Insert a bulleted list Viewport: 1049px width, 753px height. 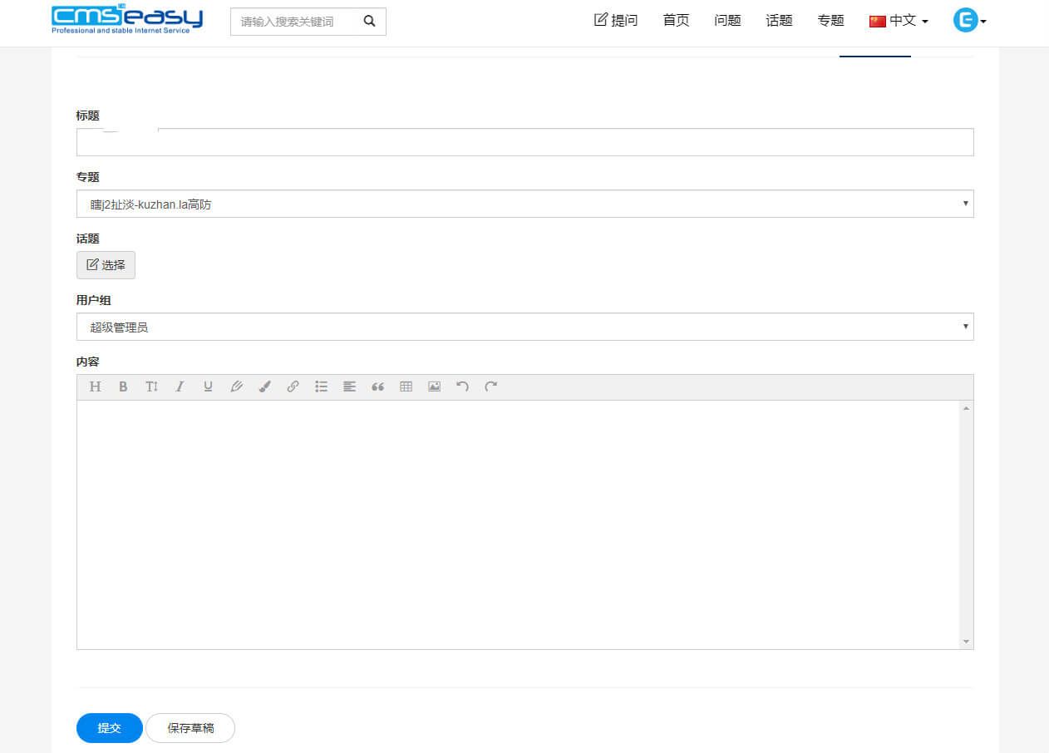[322, 386]
